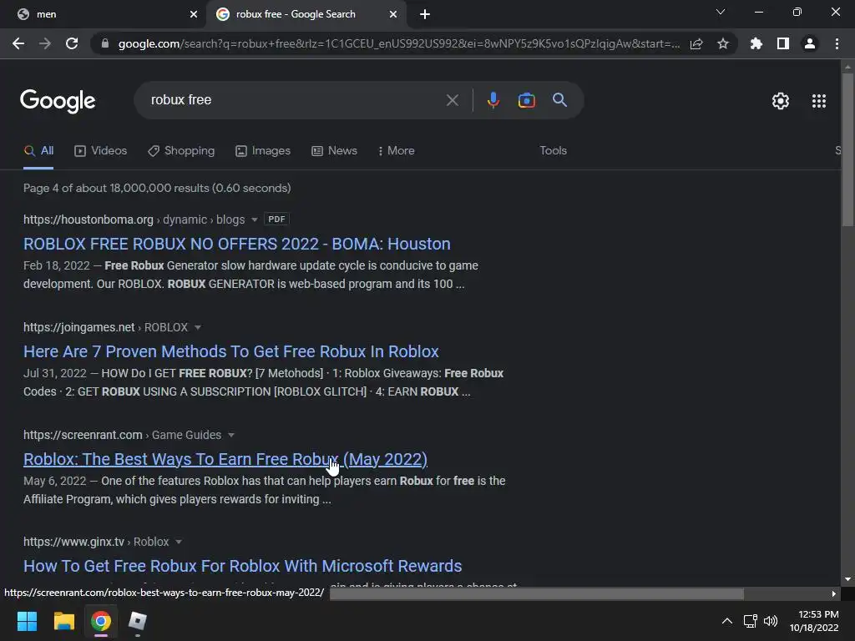Submit search with magnifier icon
The image size is (855, 641).
[x=559, y=100]
